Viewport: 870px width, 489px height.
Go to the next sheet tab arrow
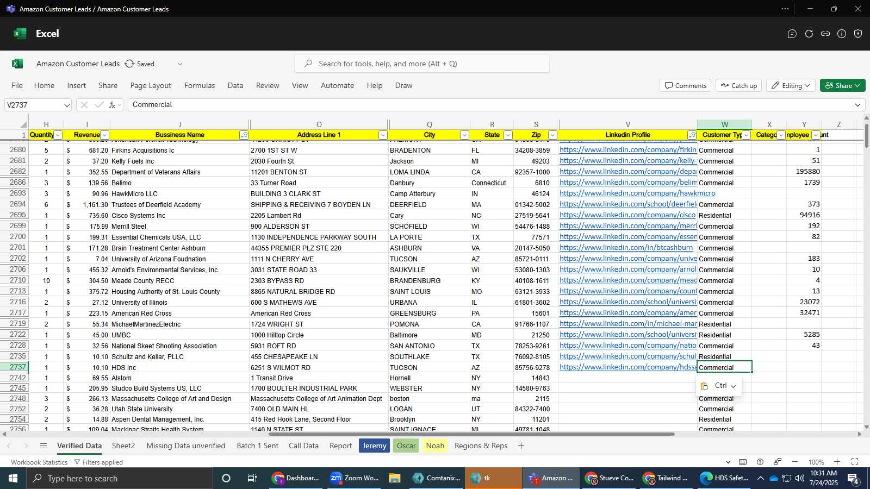[26, 446]
